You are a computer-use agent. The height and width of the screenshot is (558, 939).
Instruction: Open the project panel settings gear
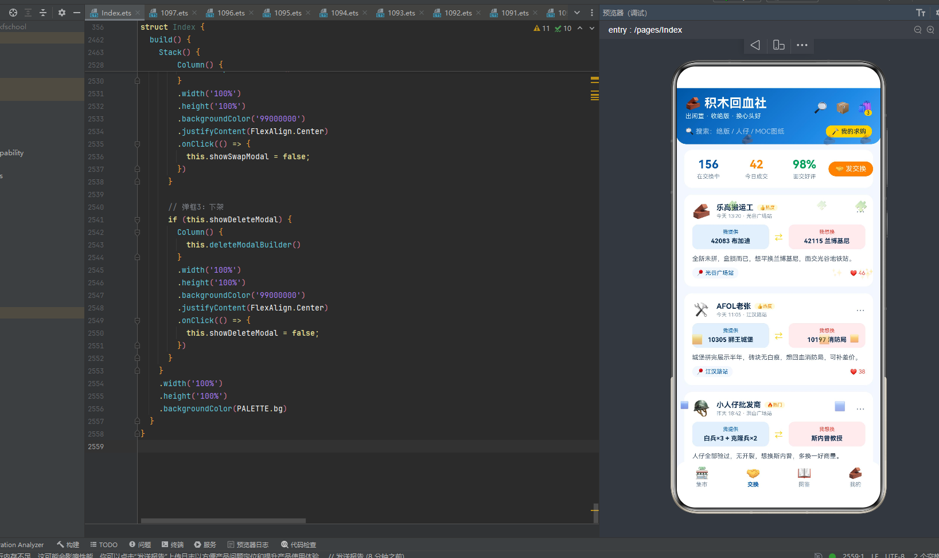[x=62, y=13]
